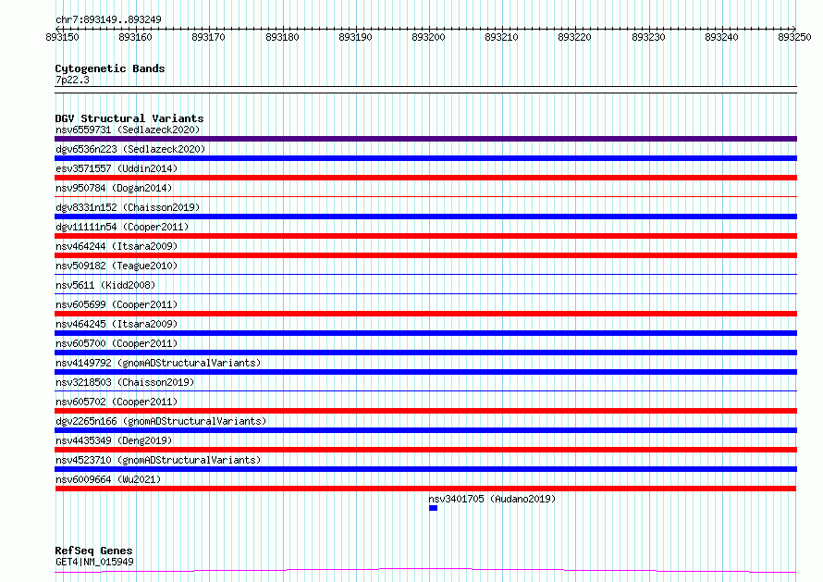Select variant nsv950784 (Dogan2014) label
The height and width of the screenshot is (582, 823).
(x=114, y=188)
